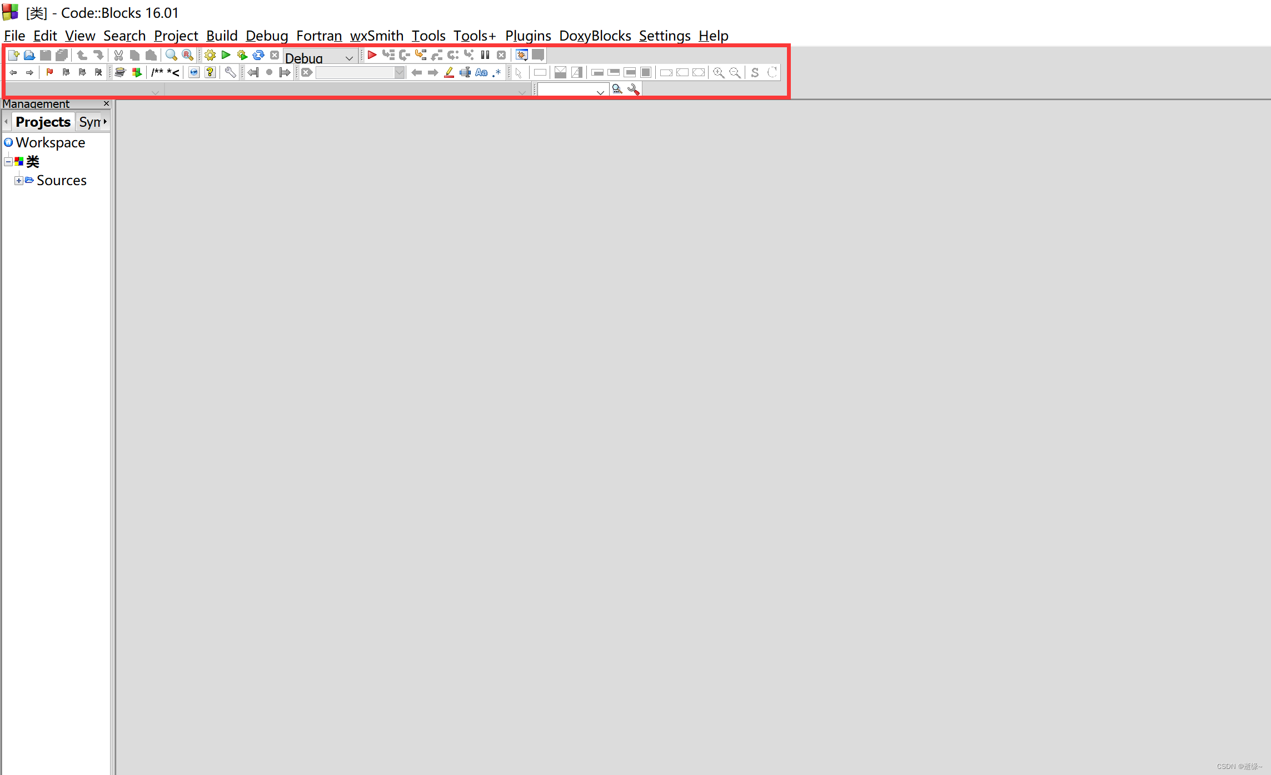Toggle the regex .* search option
The image size is (1271, 775).
click(497, 72)
